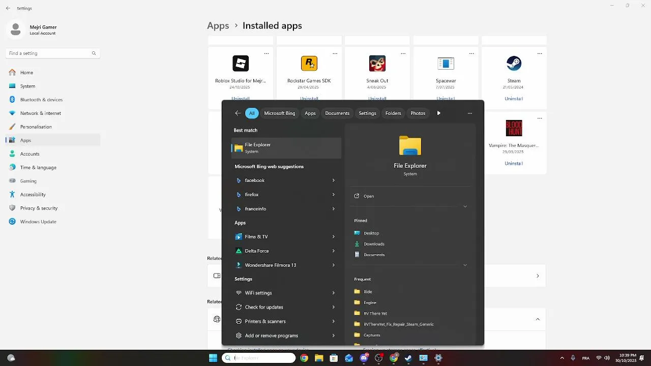Uninstall the Steam app

[514, 99]
